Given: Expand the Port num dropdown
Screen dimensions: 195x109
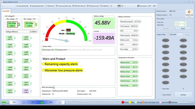Looking at the screenshot, I should 185,22.
